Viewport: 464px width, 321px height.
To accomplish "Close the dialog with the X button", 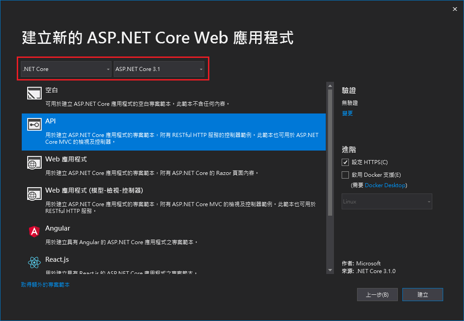I will click(455, 9).
